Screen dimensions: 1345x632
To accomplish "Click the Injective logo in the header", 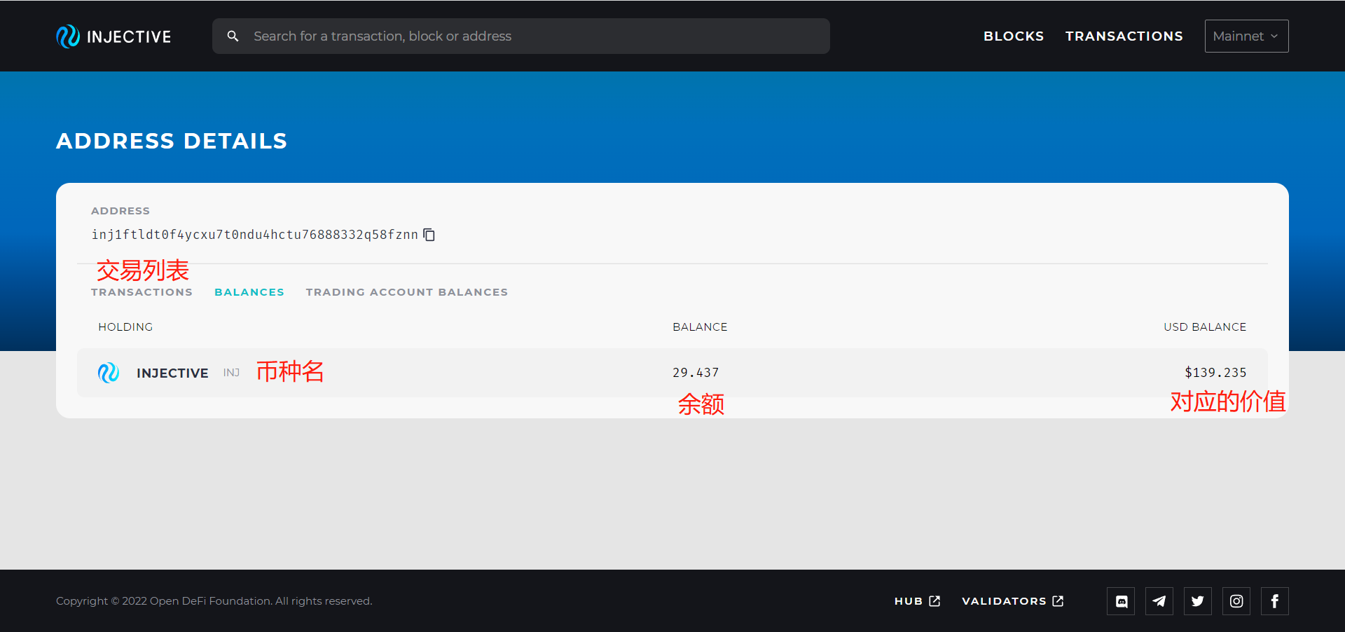I will [113, 36].
